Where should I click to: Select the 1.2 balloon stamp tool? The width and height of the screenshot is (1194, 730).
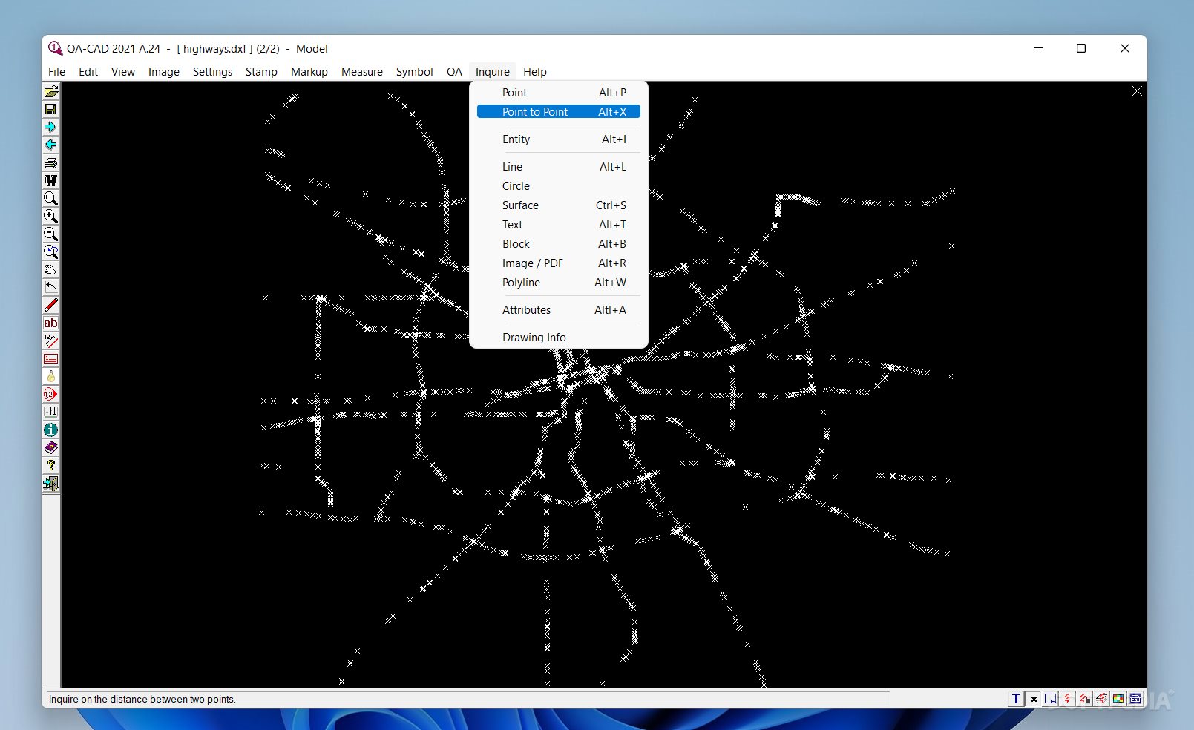[x=50, y=394]
